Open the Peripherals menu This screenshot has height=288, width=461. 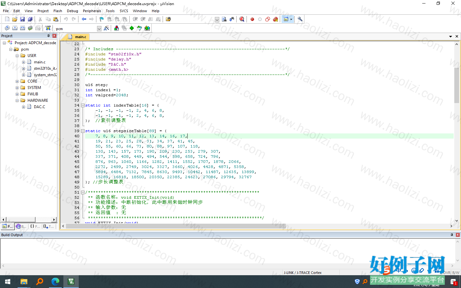click(92, 11)
